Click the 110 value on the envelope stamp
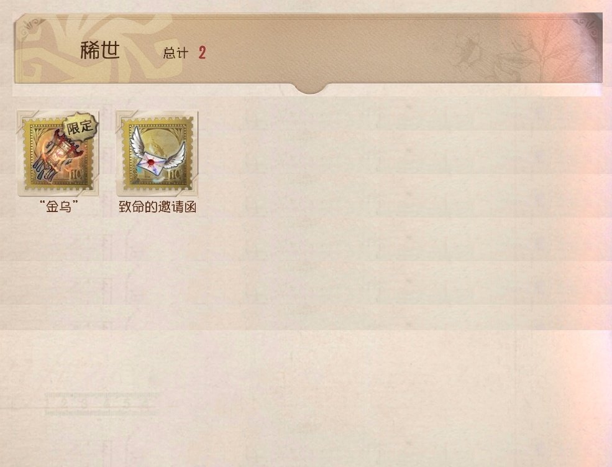The width and height of the screenshot is (612, 467). 173,175
